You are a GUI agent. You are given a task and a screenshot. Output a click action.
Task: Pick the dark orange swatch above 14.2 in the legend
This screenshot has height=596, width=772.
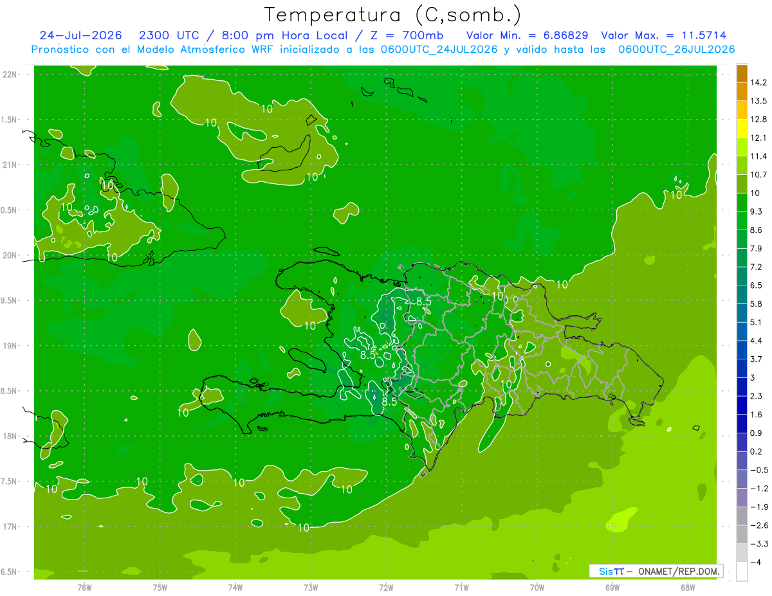tap(742, 73)
